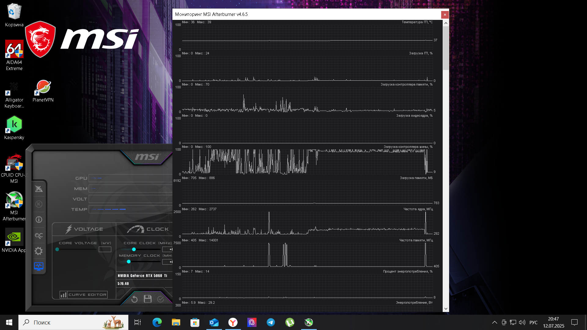Open Outlook from the taskbar
This screenshot has width=587, height=330.
(214, 322)
